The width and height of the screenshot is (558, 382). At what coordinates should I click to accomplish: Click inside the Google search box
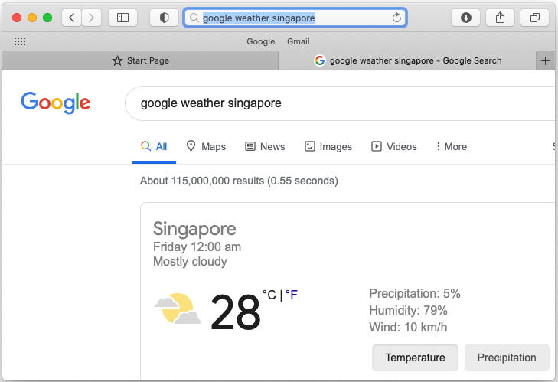coord(341,103)
